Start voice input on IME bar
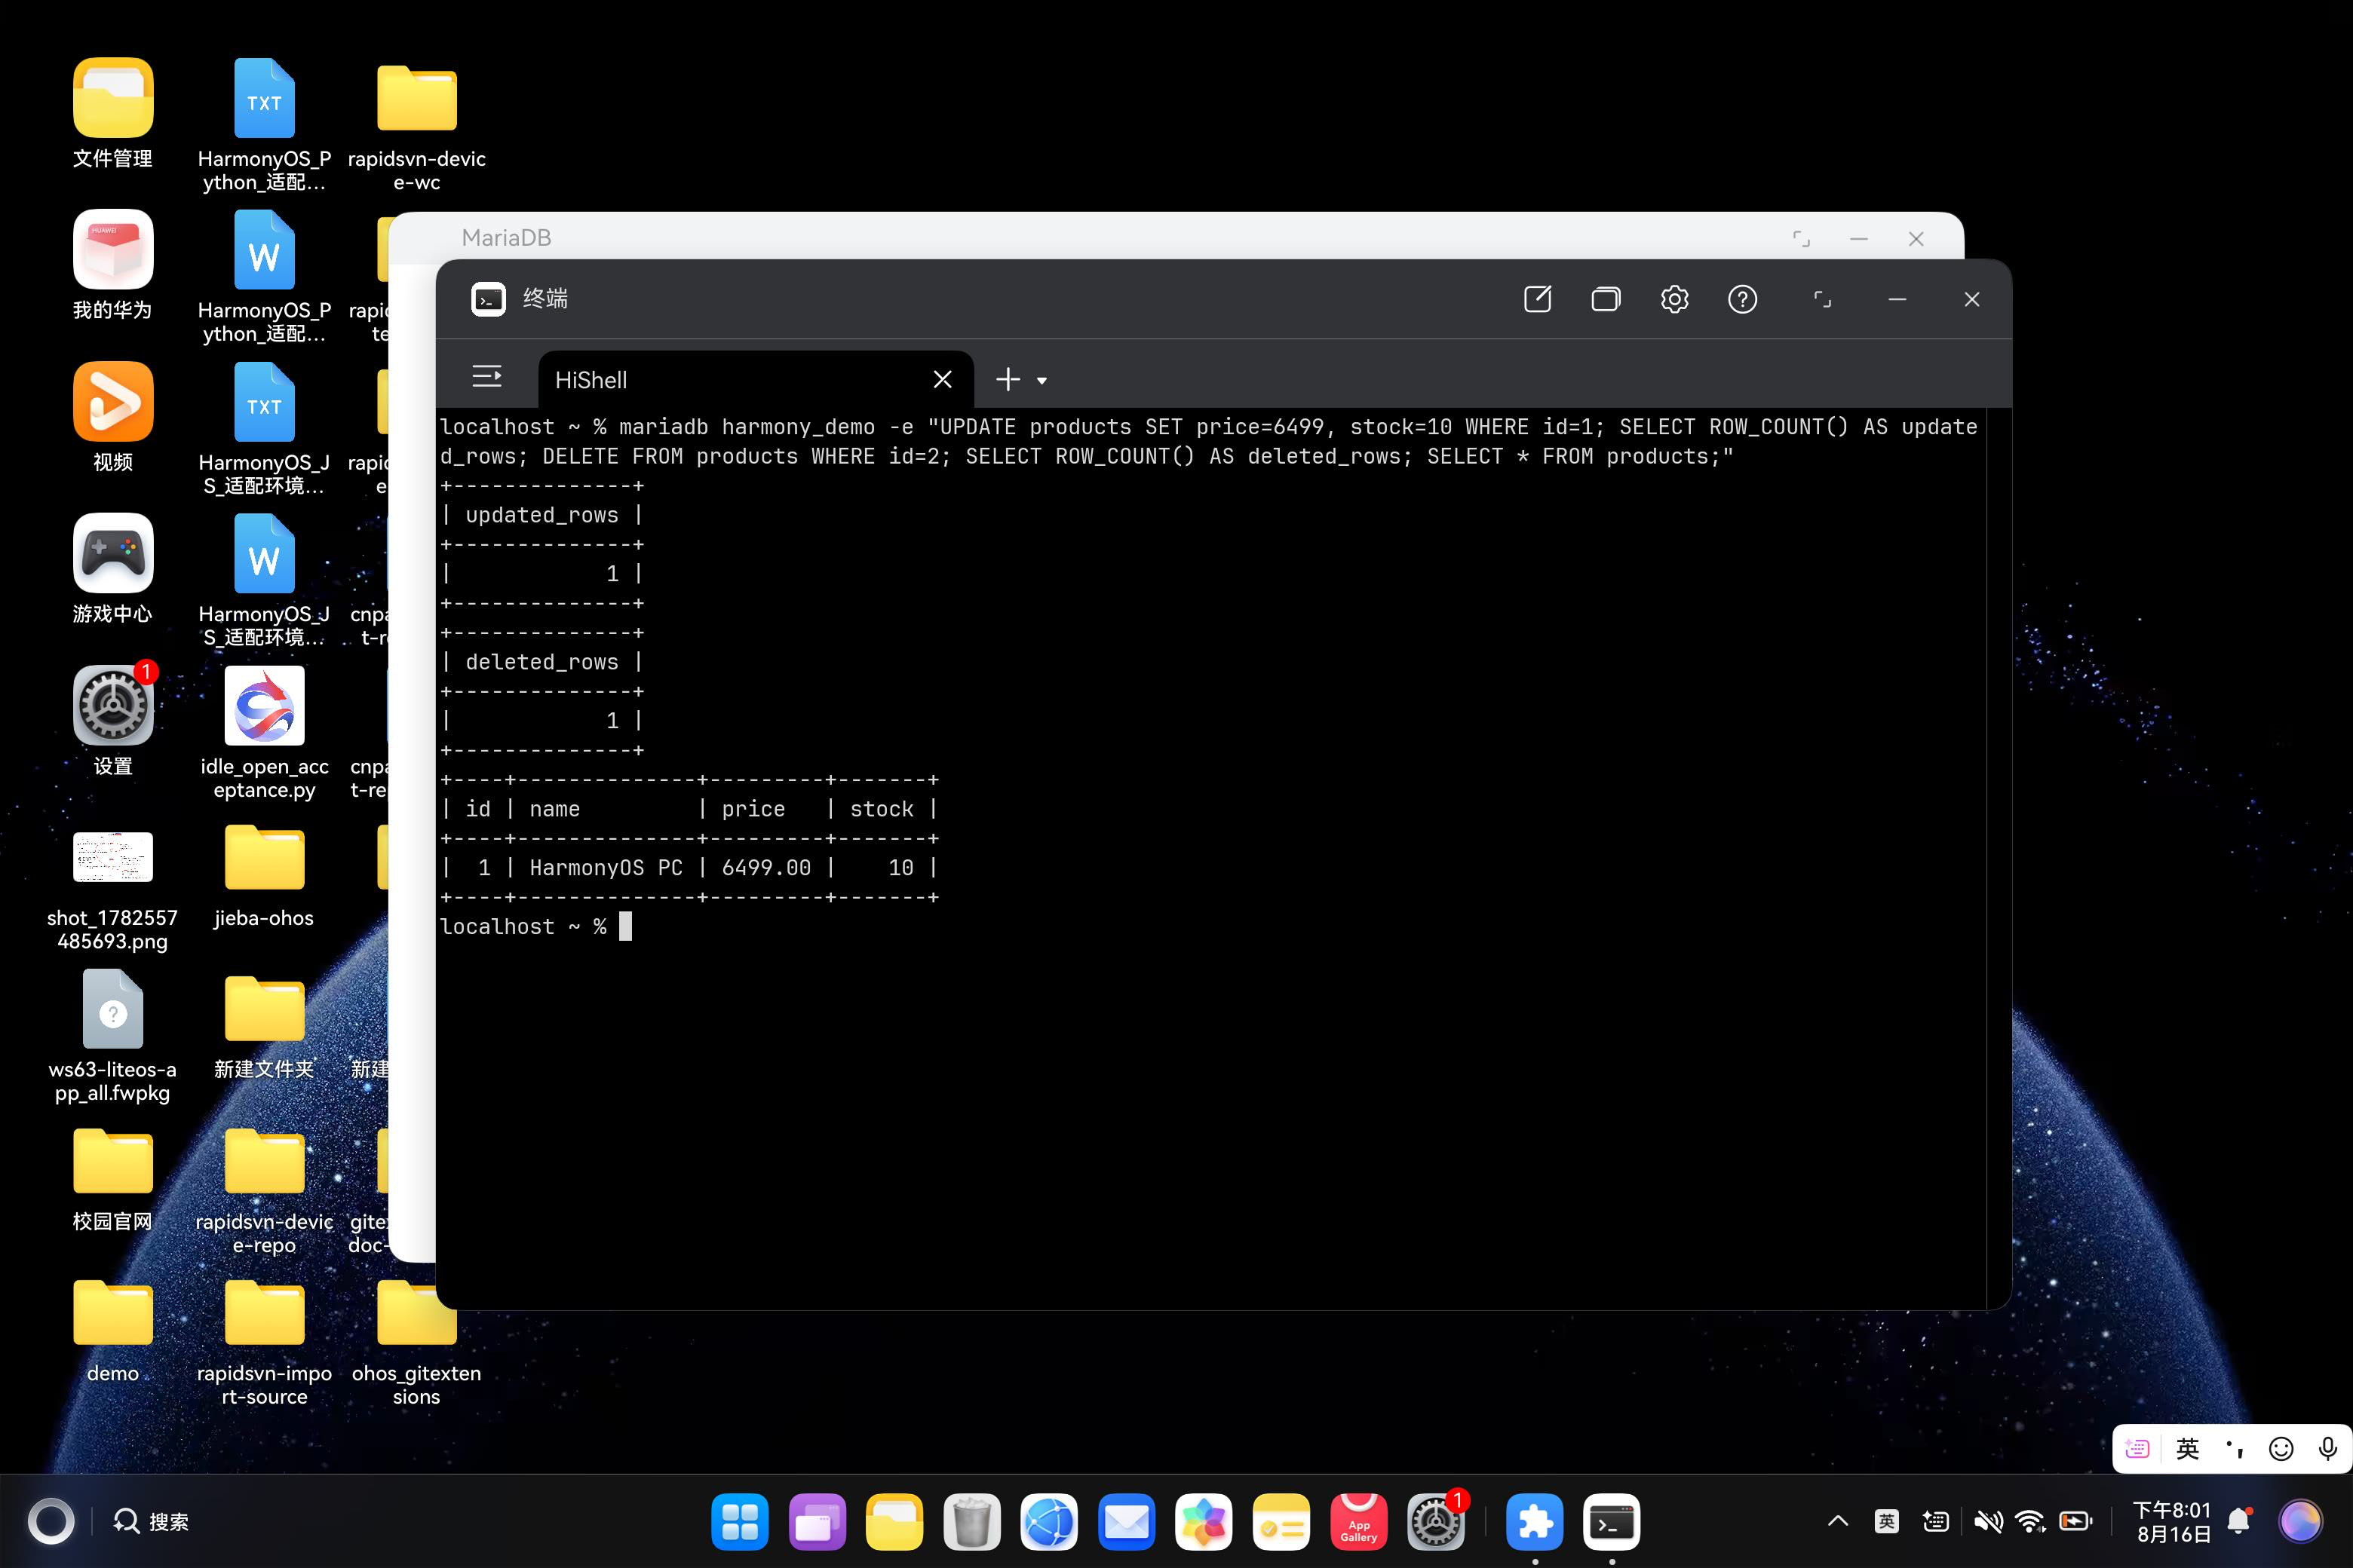This screenshot has height=1568, width=2353. [2327, 1449]
